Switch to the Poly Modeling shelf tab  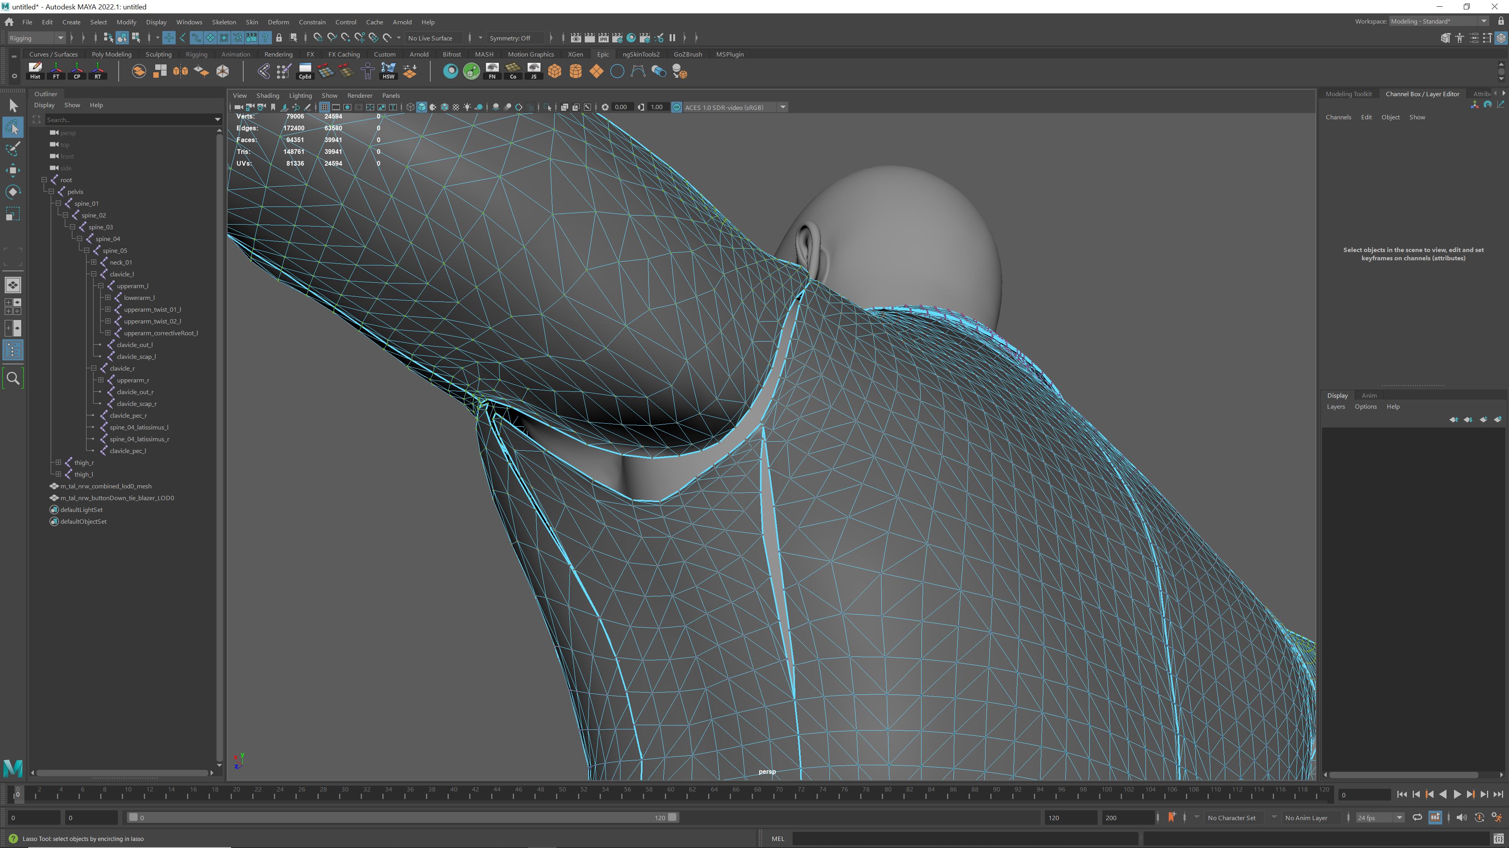(111, 54)
